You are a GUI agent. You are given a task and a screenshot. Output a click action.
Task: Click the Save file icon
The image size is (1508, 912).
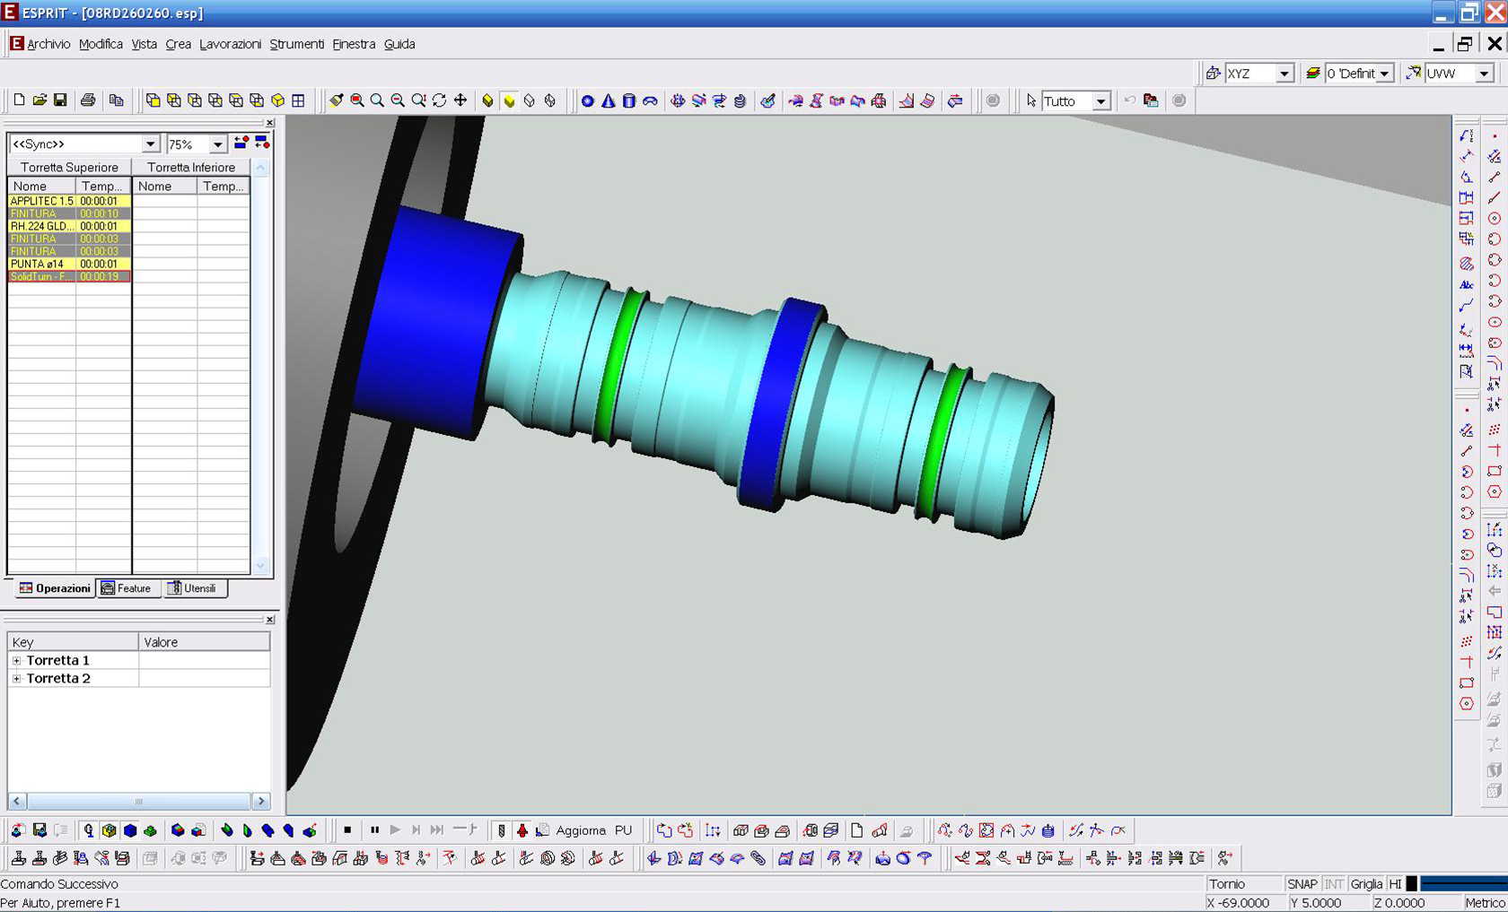coord(60,100)
